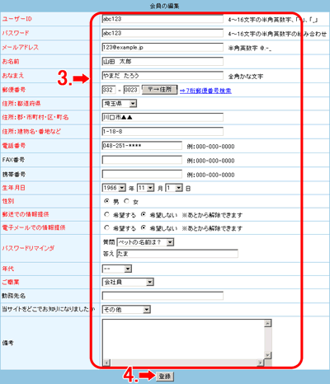Click the empty FAX番号 input field
This screenshot has height=384, width=330.
tap(142, 160)
